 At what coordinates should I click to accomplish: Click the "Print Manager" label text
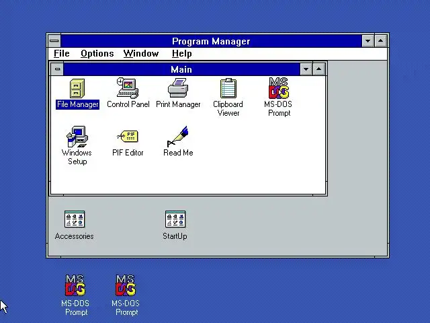coord(178,104)
